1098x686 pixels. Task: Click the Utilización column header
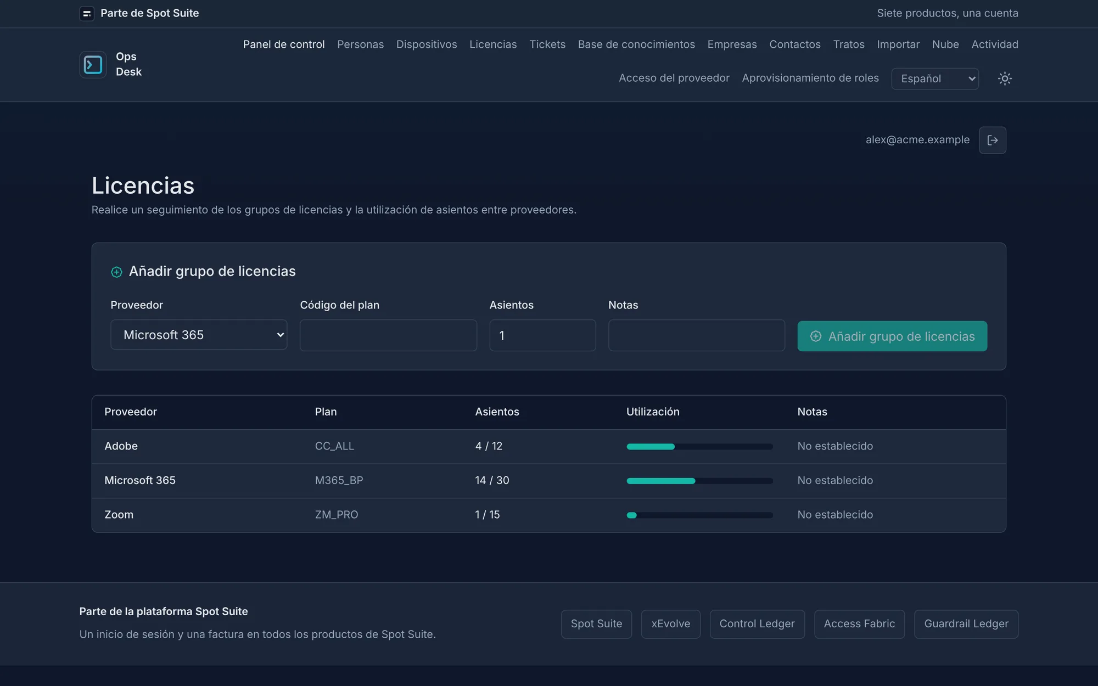653,412
